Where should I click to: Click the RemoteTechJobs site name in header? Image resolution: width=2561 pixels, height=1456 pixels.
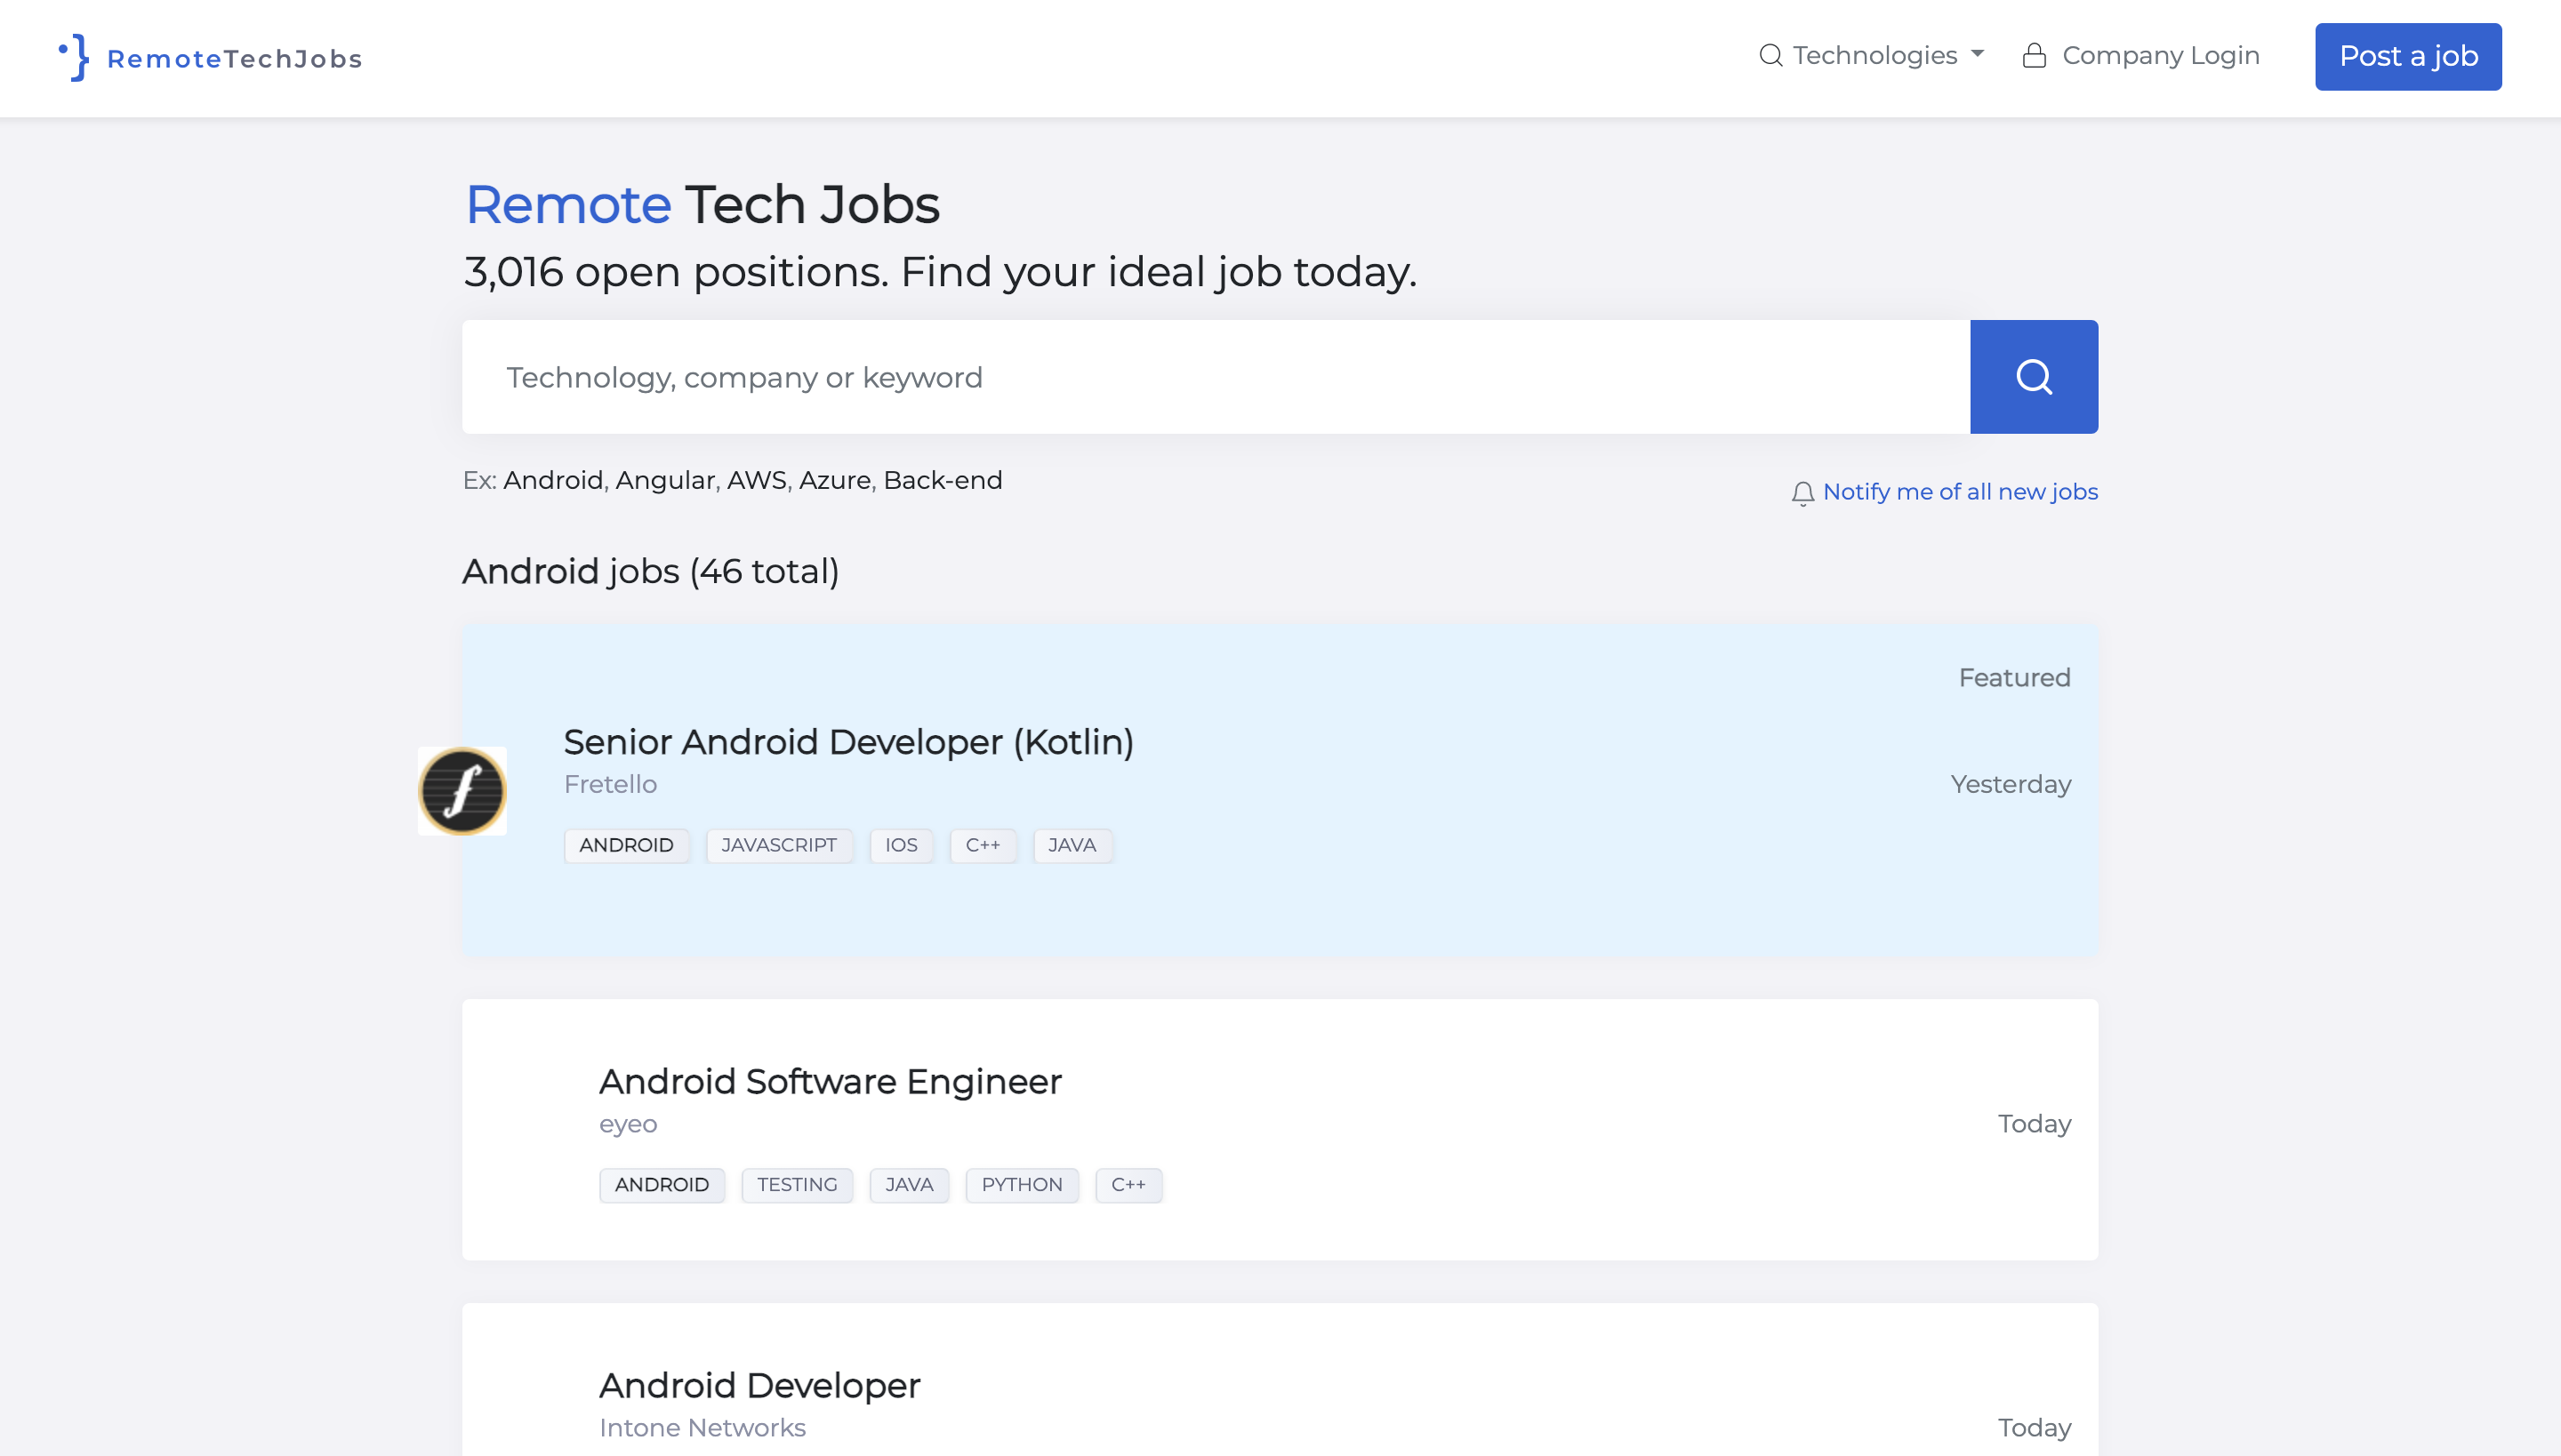[x=234, y=59]
